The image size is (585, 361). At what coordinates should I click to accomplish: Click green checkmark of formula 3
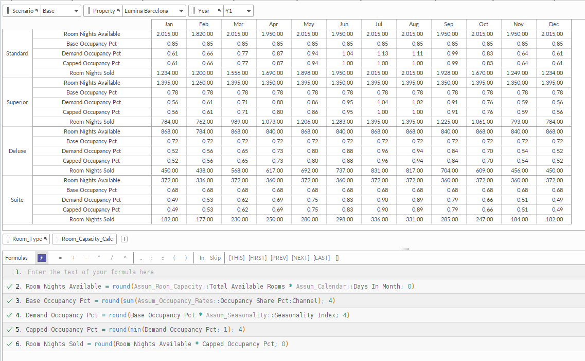(10, 300)
